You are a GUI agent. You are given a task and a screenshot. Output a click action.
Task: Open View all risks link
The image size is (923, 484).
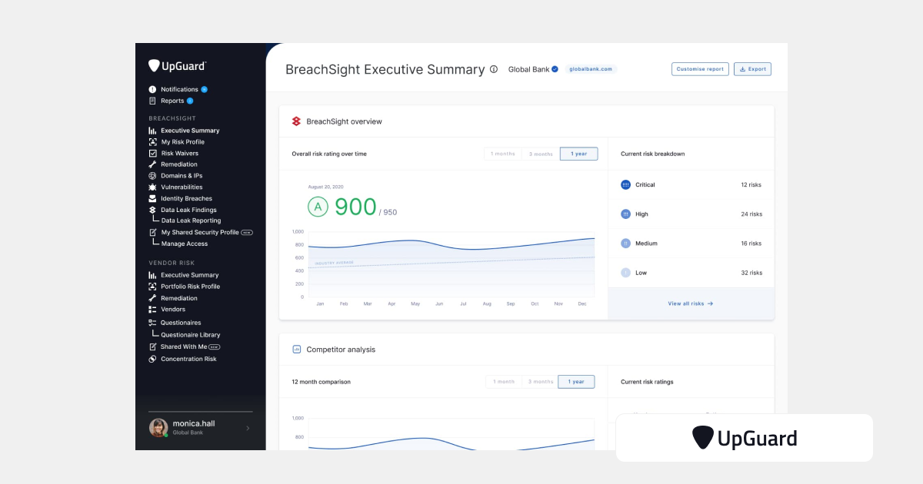(x=691, y=303)
